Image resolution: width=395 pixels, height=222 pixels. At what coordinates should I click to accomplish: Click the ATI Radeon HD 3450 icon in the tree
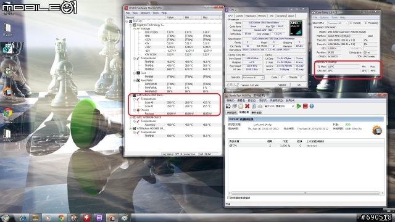tap(135, 128)
